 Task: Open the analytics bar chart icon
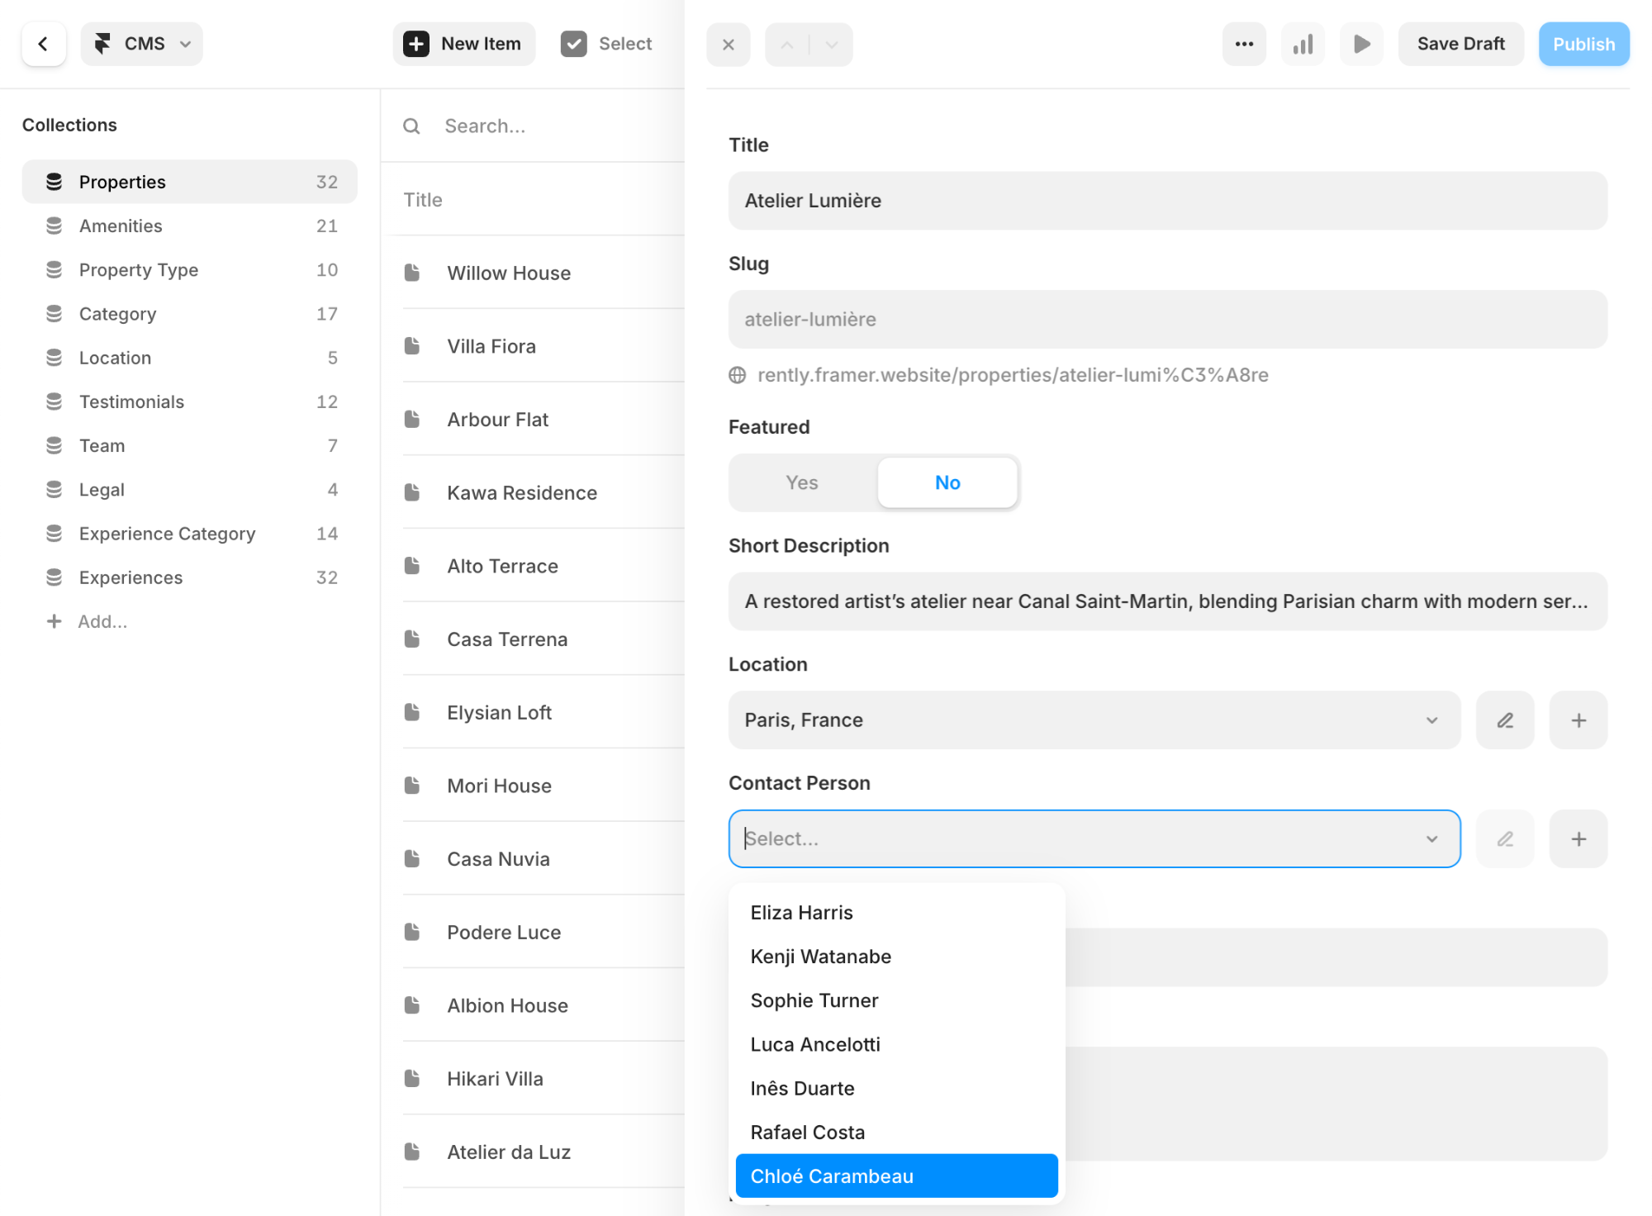pos(1303,44)
